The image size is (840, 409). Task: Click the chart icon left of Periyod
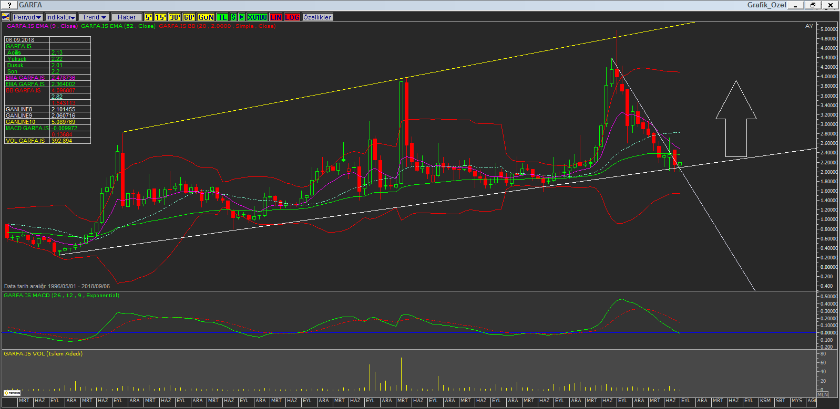(6, 17)
